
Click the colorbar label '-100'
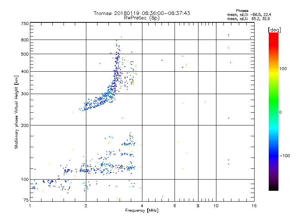(x=284, y=156)
